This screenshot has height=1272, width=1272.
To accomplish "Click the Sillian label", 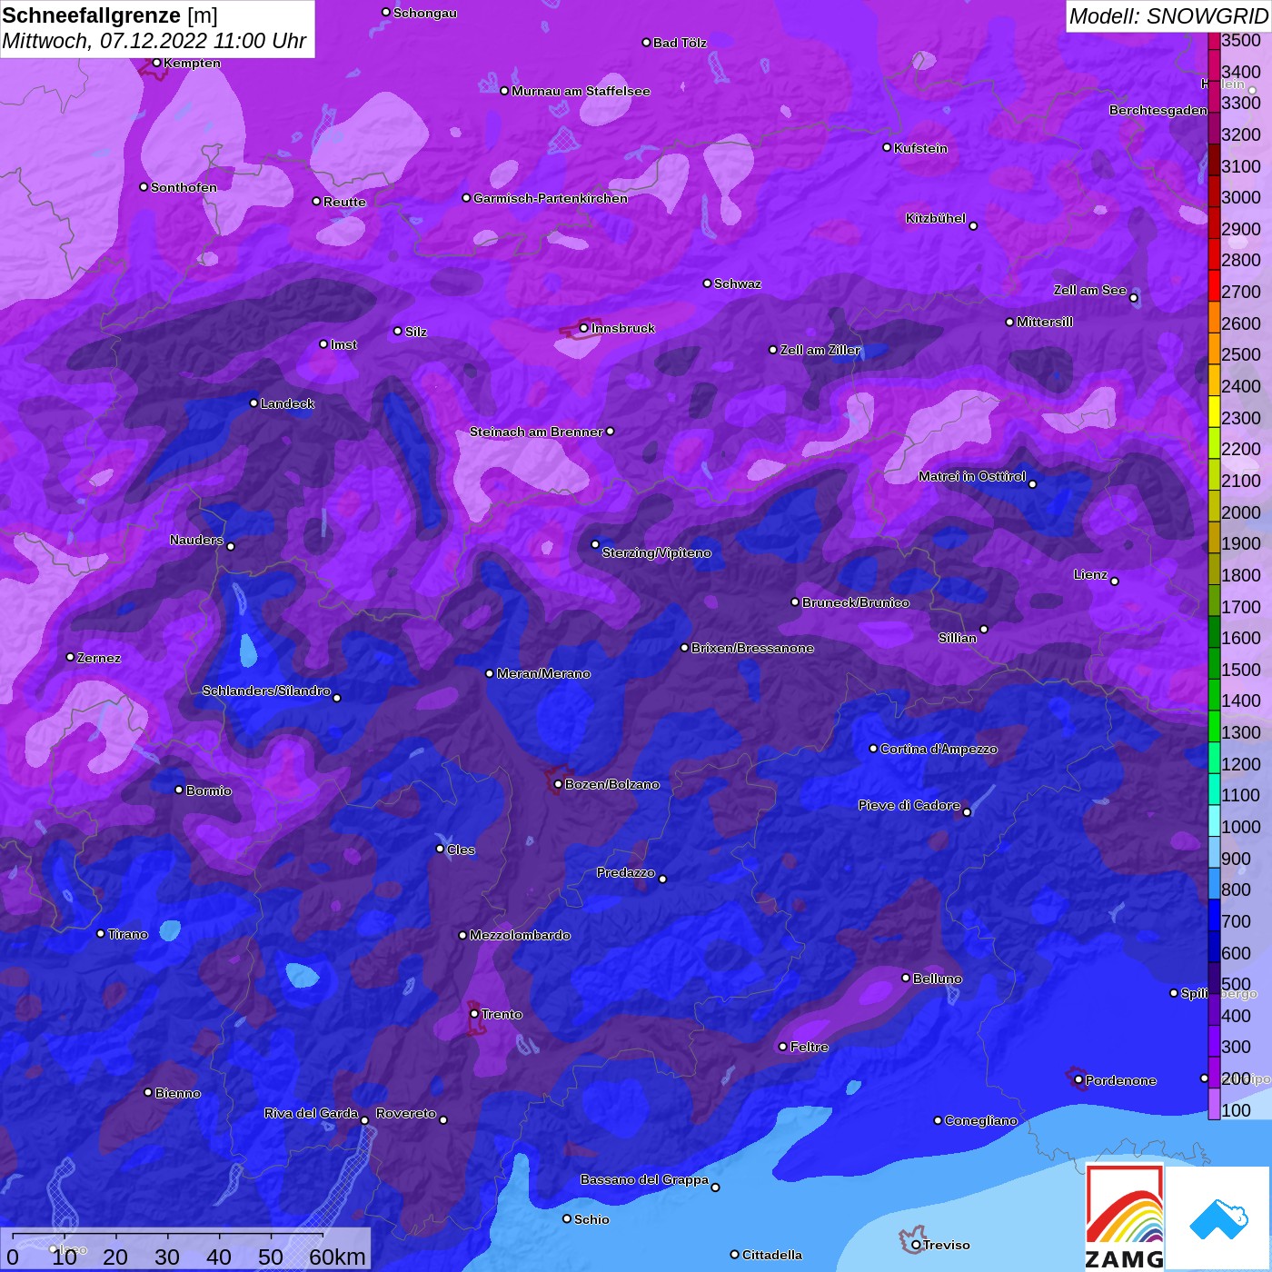I will coord(958,638).
